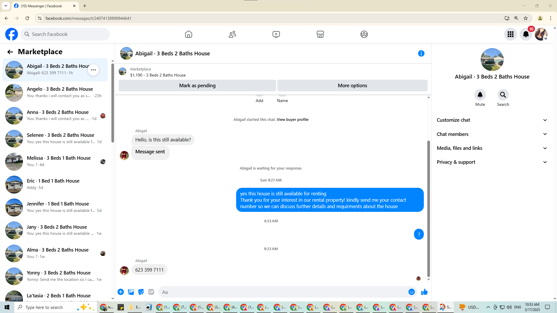
Task: Click Abigail's large listing thumbnail in sidebar
Action: [x=492, y=59]
